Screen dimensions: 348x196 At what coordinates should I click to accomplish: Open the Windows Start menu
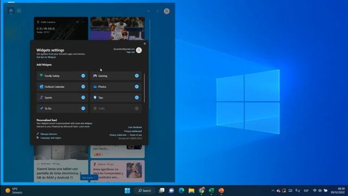[x=127, y=191]
